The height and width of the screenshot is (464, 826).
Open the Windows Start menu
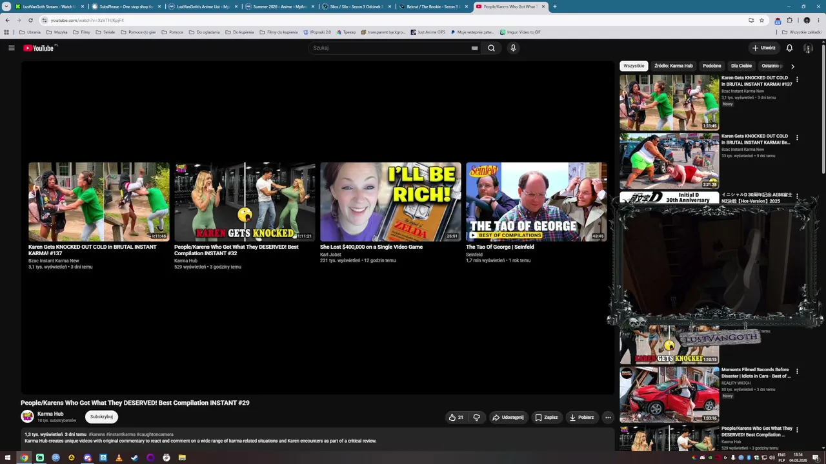pyautogui.click(x=8, y=458)
